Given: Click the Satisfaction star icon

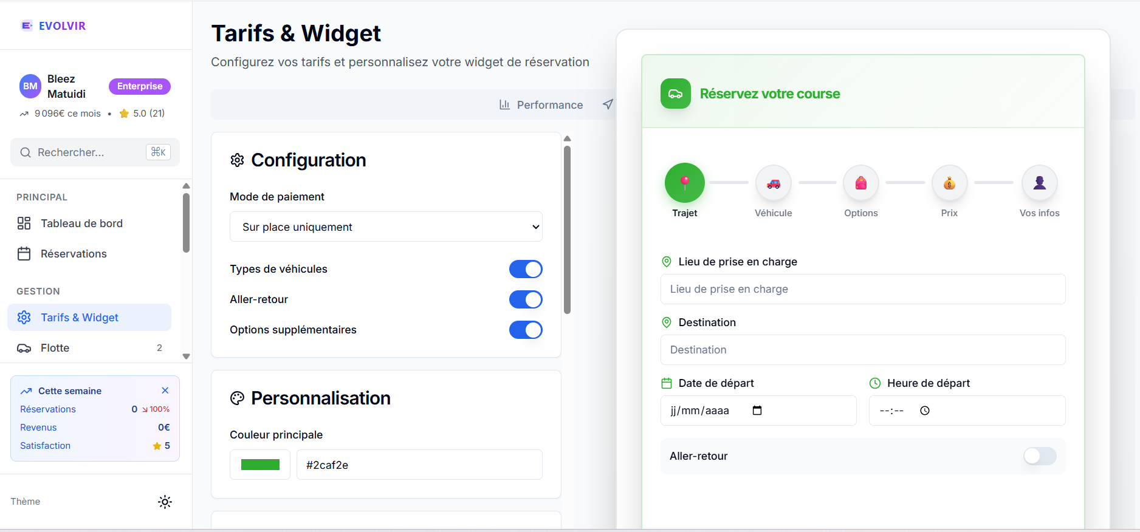Looking at the screenshot, I should pos(157,446).
